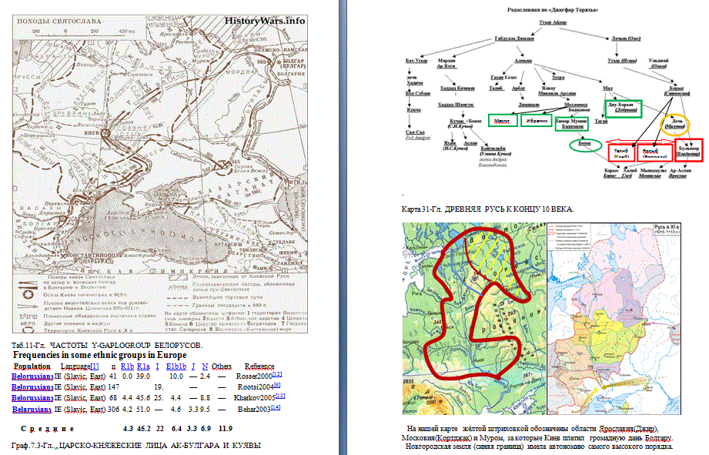Open the Belorussians link in the Rootsi2004 row

tap(32, 387)
